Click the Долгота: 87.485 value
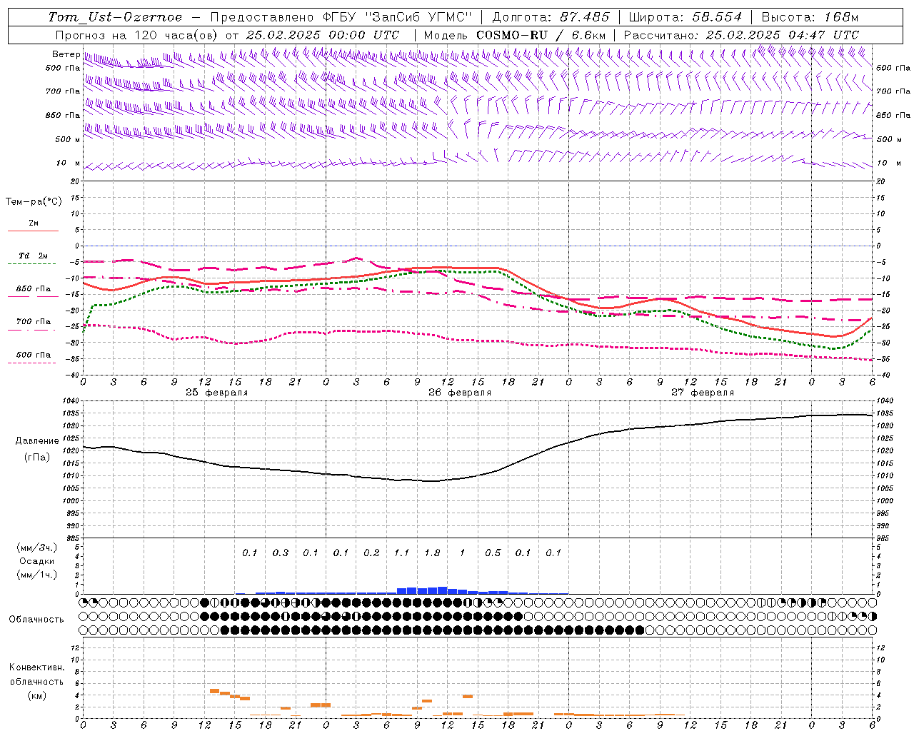The image size is (914, 731). tap(551, 17)
